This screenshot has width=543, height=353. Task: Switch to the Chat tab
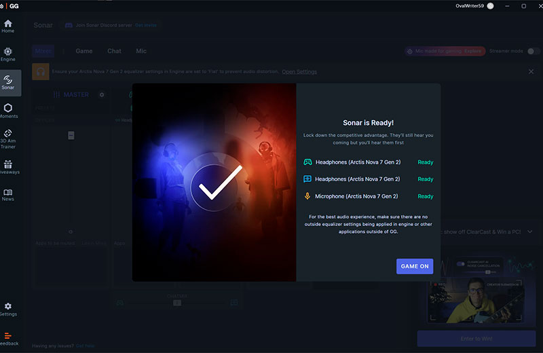(x=114, y=51)
